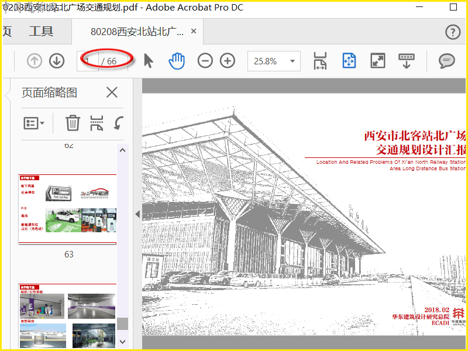Screen dimensions: 468x351
Task: Go to the previous page with the up arrow
Action: (x=35, y=61)
